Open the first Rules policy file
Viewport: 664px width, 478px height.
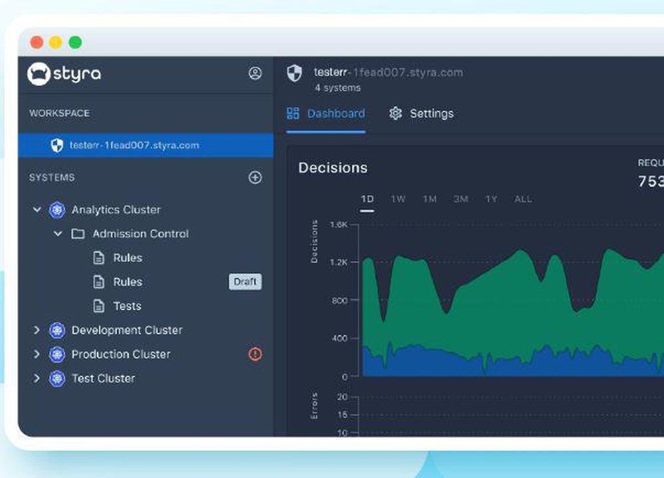coord(128,258)
